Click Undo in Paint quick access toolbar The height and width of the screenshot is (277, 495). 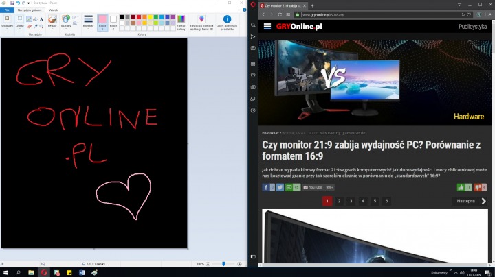[x=18, y=3]
